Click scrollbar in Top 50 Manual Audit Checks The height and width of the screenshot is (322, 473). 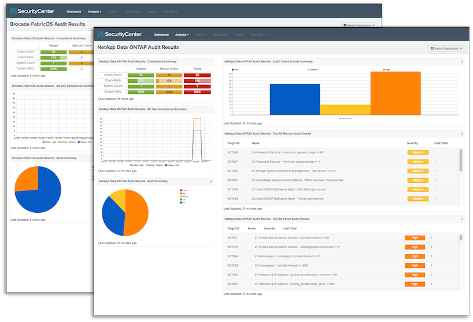pyautogui.click(x=461, y=160)
